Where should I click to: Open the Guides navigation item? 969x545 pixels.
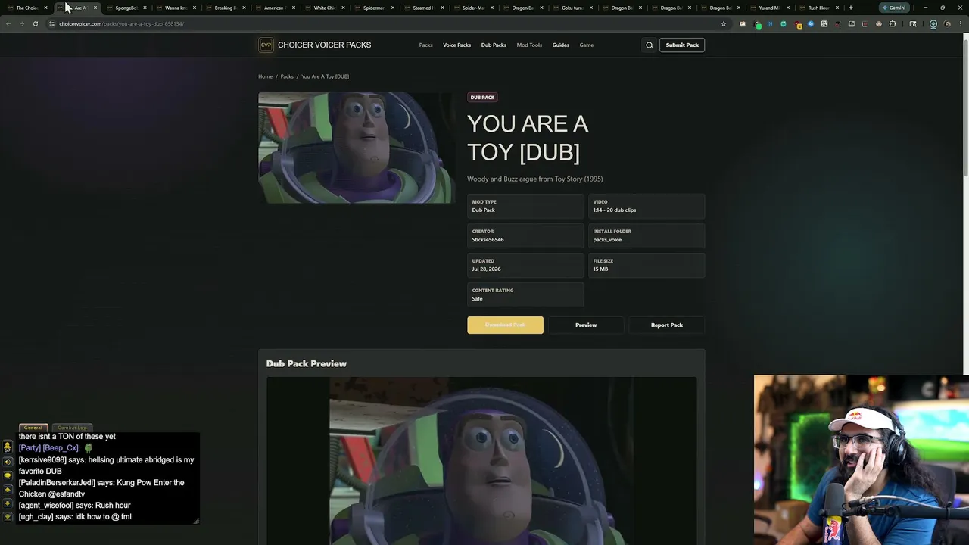[561, 45]
